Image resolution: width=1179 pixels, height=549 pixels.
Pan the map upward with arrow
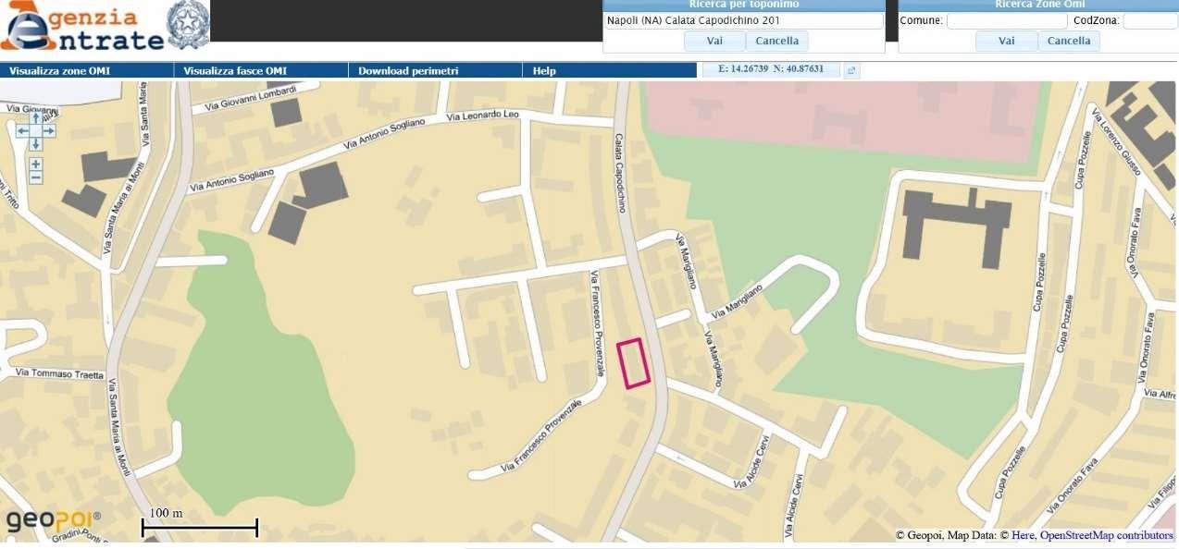[35, 117]
